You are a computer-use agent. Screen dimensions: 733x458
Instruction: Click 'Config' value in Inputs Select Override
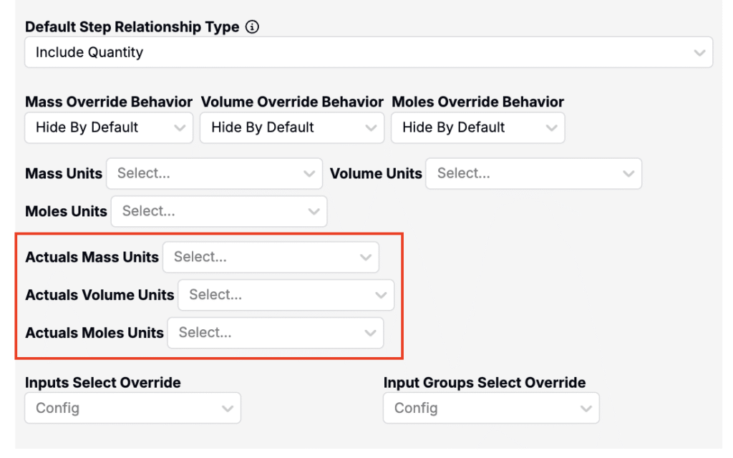(57, 408)
